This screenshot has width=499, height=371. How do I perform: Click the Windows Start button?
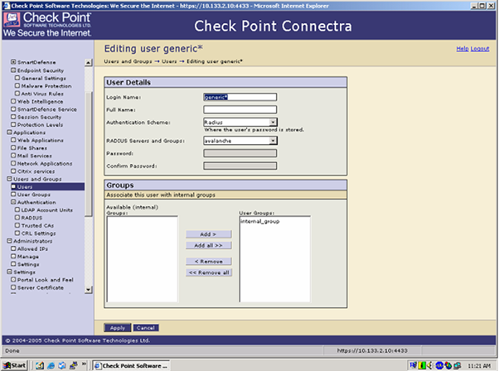tap(14, 364)
